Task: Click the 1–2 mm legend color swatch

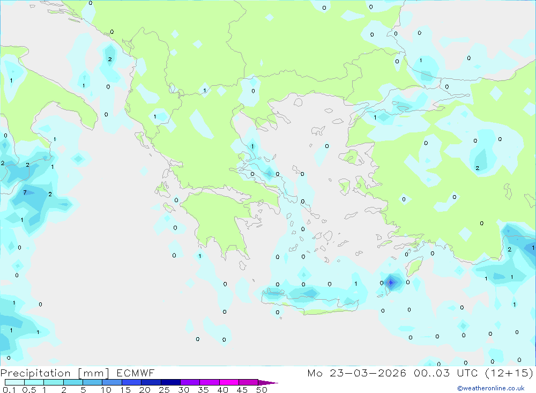Action: click(54, 382)
